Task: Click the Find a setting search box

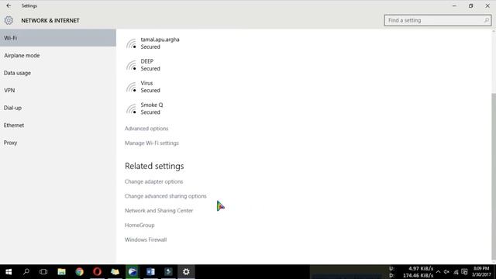Action: (437, 20)
